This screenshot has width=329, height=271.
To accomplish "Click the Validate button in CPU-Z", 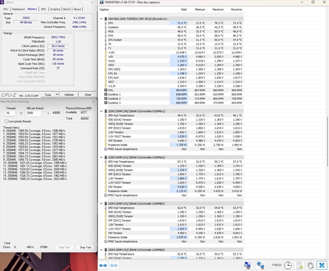I will (x=69, y=95).
